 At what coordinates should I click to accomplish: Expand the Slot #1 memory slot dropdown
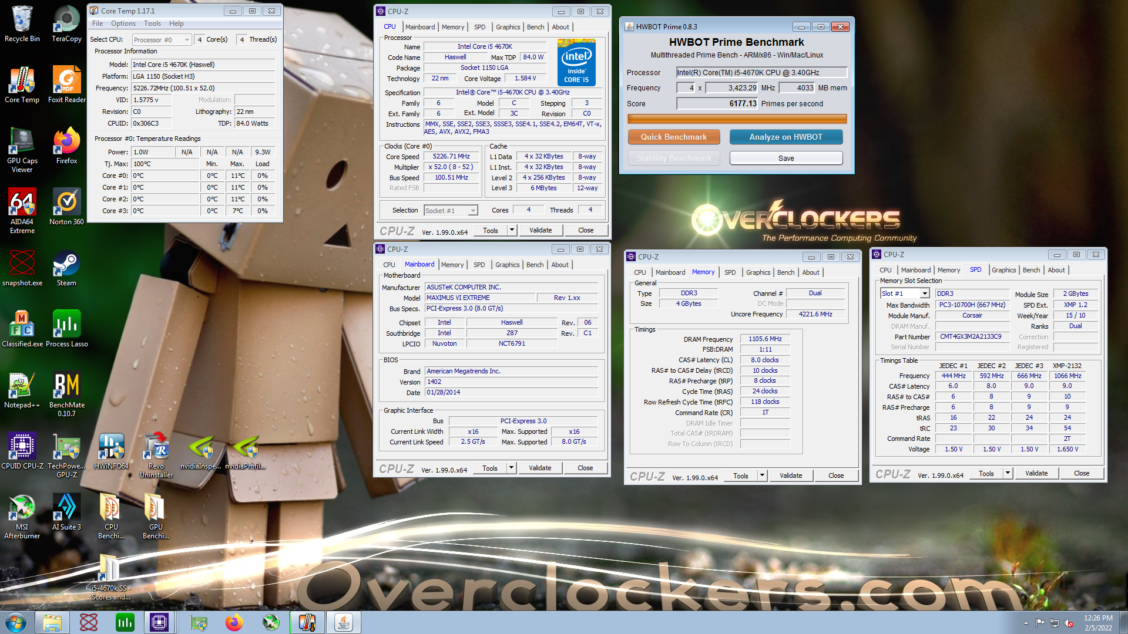point(905,293)
